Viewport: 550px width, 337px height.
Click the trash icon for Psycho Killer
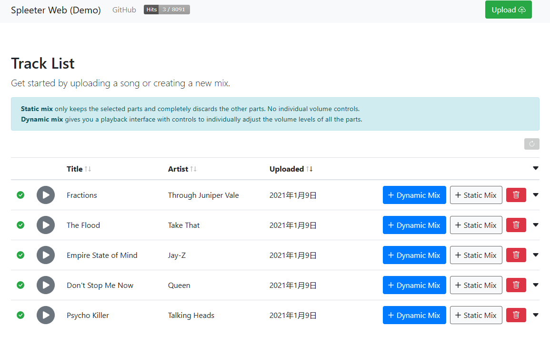click(516, 315)
